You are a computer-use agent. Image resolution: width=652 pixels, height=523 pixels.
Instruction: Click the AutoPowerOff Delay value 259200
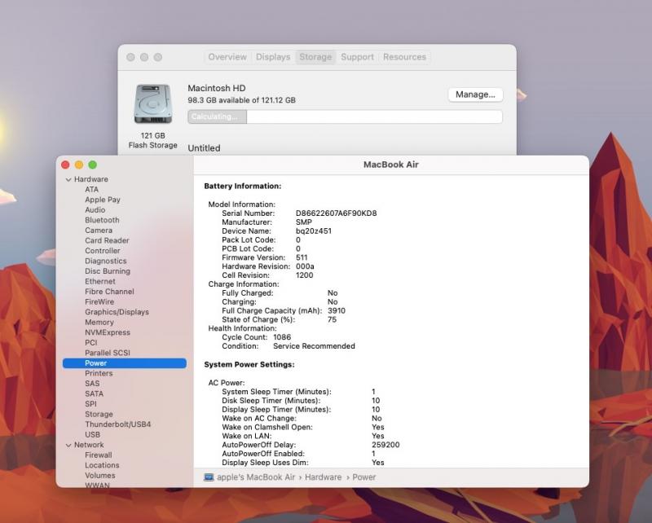click(x=385, y=445)
